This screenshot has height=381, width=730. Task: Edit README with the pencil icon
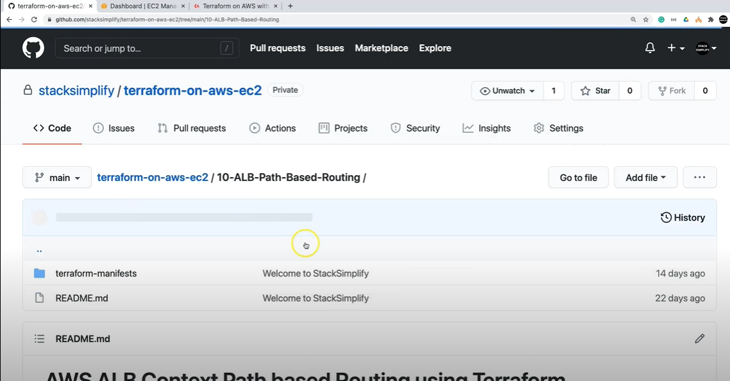699,339
